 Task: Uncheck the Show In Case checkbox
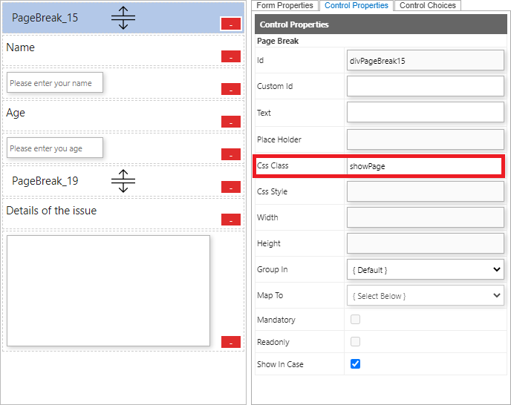pos(355,364)
